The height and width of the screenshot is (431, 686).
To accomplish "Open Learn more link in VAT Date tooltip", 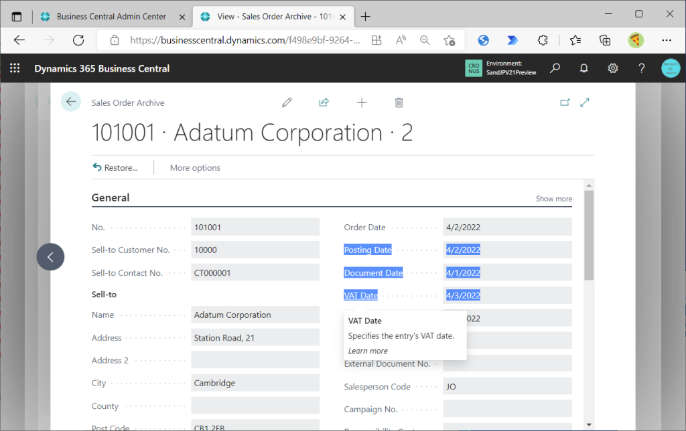I will click(x=368, y=351).
